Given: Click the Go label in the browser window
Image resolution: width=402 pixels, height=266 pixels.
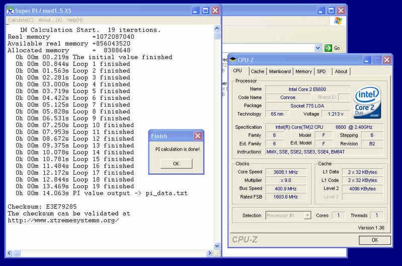Looking at the screenshot, I should 337,48.
